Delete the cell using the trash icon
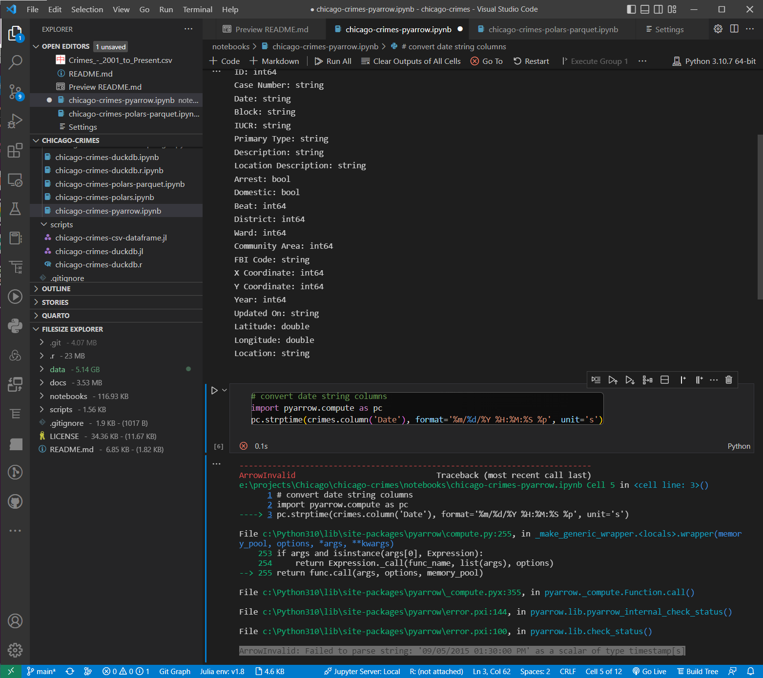 pos(729,379)
